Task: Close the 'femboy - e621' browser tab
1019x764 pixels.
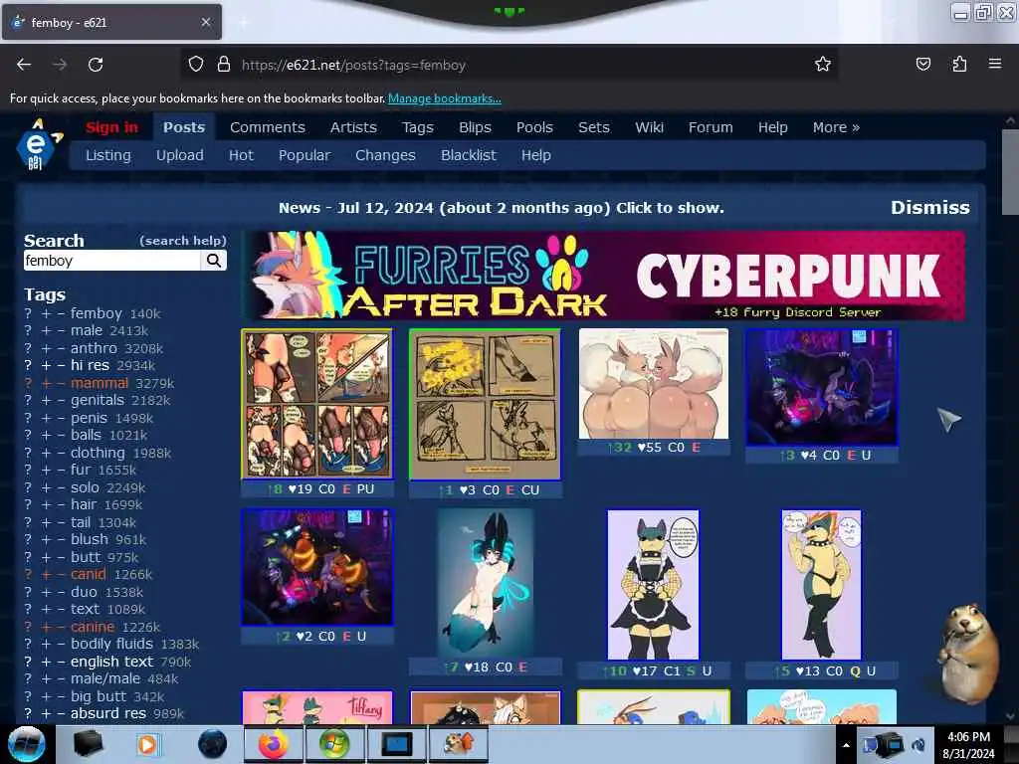Action: (205, 22)
